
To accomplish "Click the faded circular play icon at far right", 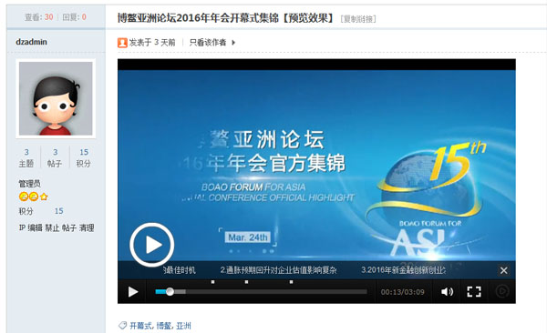I will tap(502, 291).
